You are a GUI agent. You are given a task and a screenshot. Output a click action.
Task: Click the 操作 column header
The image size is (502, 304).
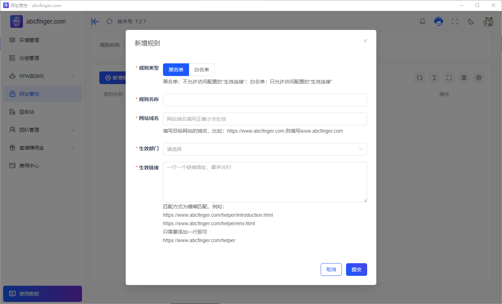tap(444, 94)
